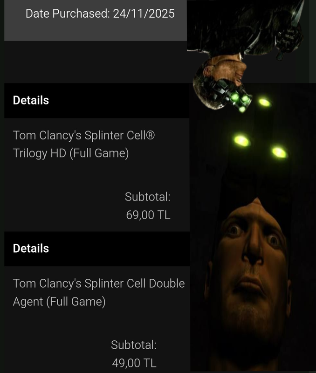Screen dimensions: 316x373
Task: Select the first Details header bar
Action: tap(97, 100)
